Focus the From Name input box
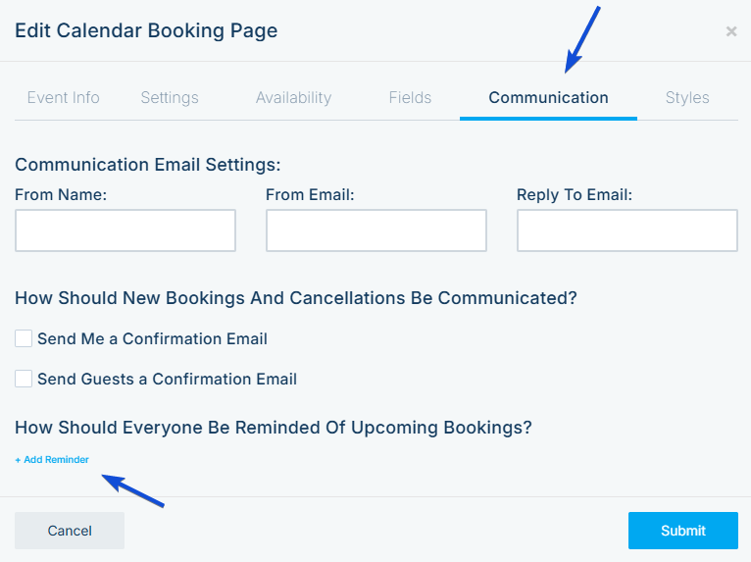Screen dimensions: 751x562 point(125,230)
